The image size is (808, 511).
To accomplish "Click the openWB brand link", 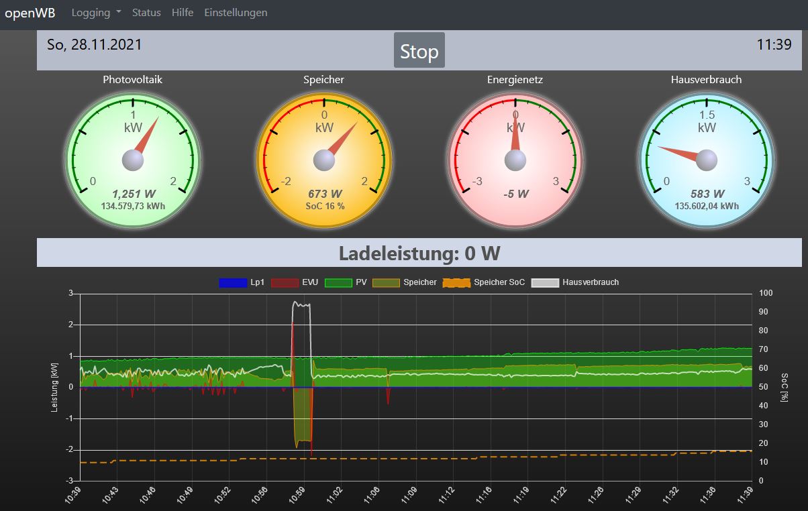I will (30, 12).
